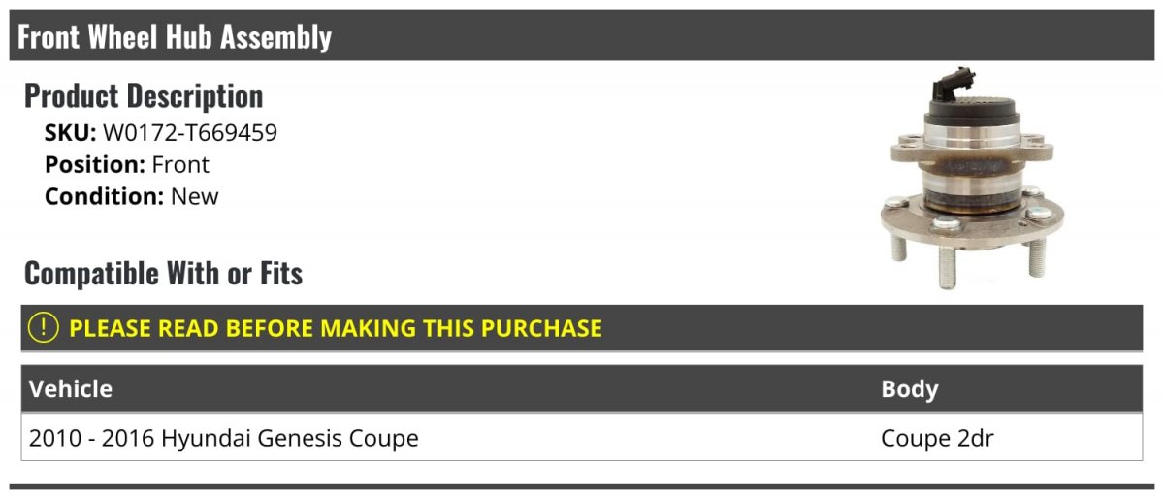Click the black sensor connector on hub image
This screenshot has height=499, width=1164.
click(953, 87)
